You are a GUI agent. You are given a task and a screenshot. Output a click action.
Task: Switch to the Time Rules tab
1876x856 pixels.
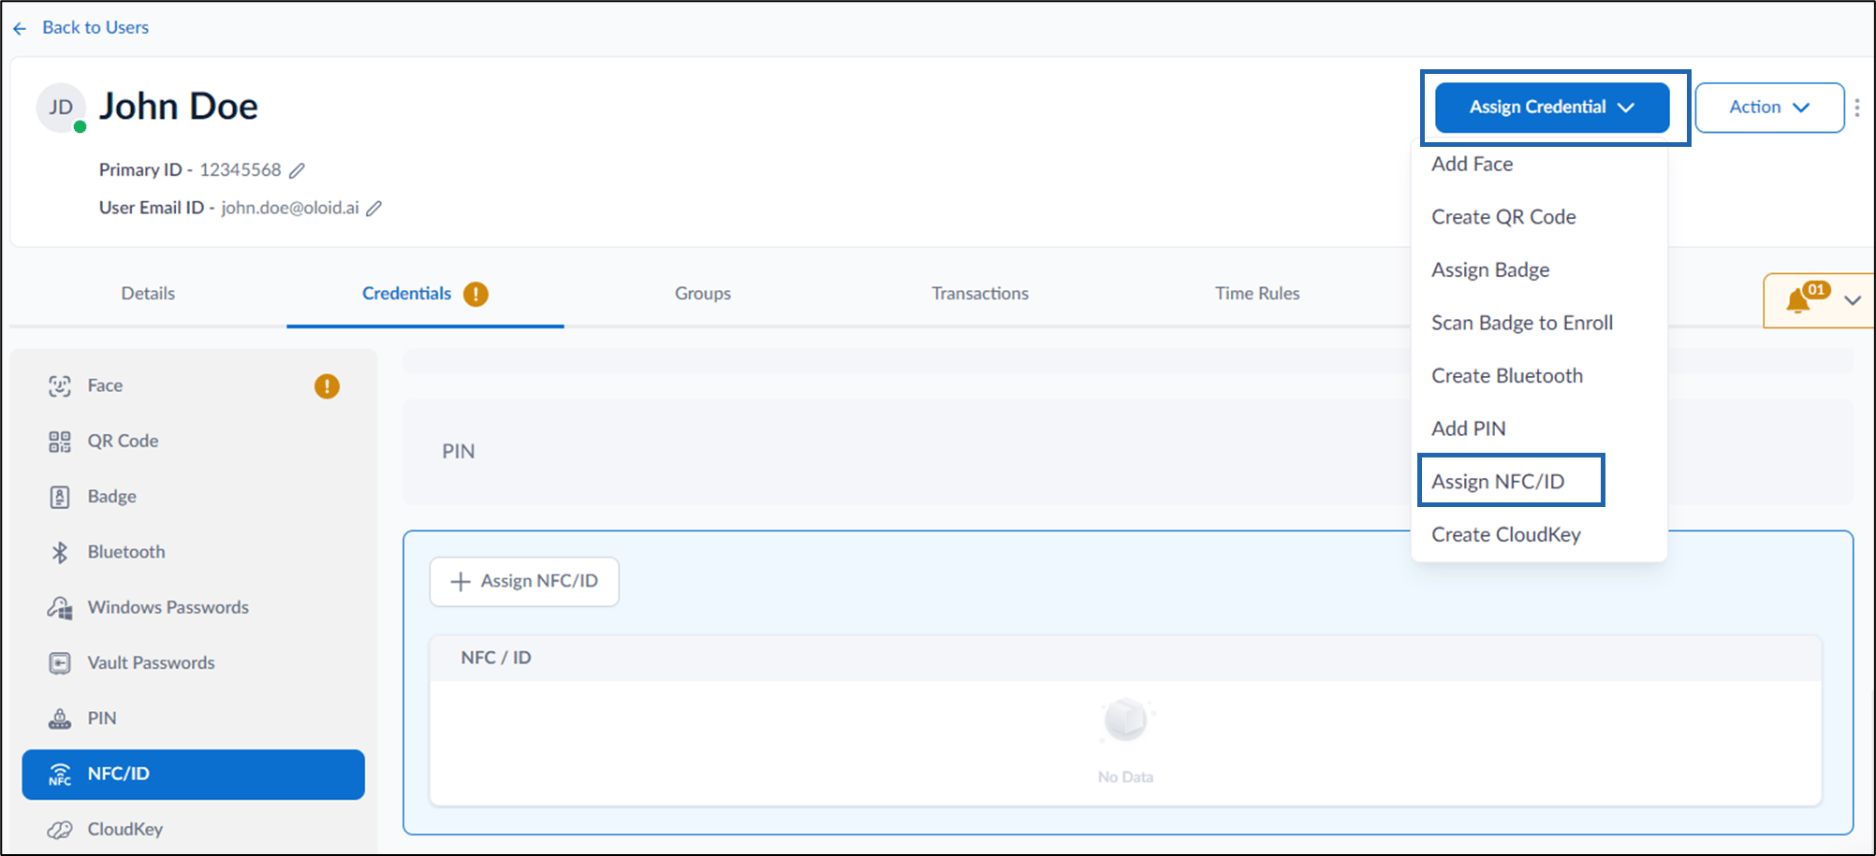(1257, 294)
